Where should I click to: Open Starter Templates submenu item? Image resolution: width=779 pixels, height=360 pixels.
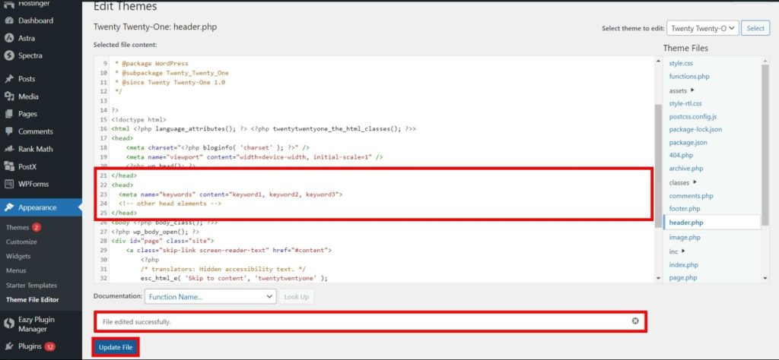coord(31,286)
